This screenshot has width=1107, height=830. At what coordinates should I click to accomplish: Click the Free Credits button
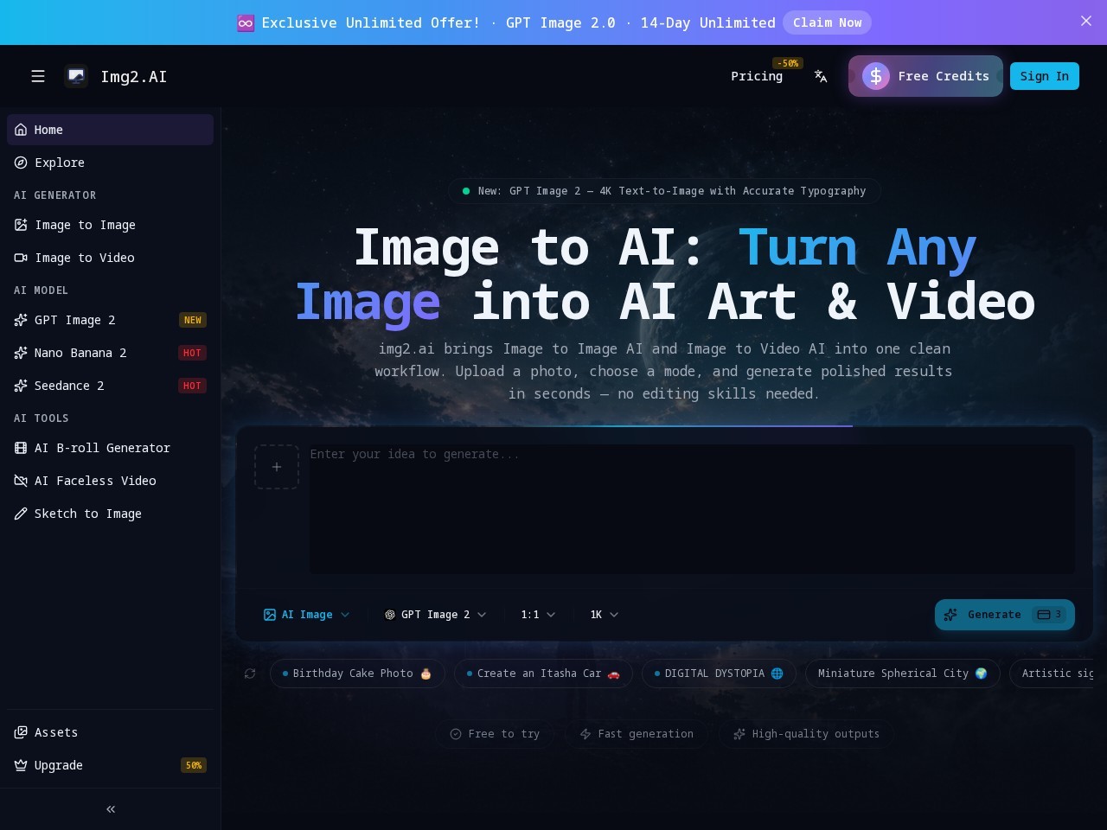(x=925, y=76)
